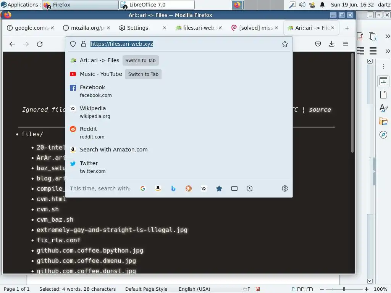Search this time with Bing icon
Screen dimensions: 391x293
tap(173, 188)
